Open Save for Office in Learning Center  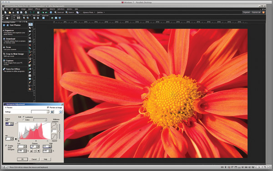click(x=13, y=69)
